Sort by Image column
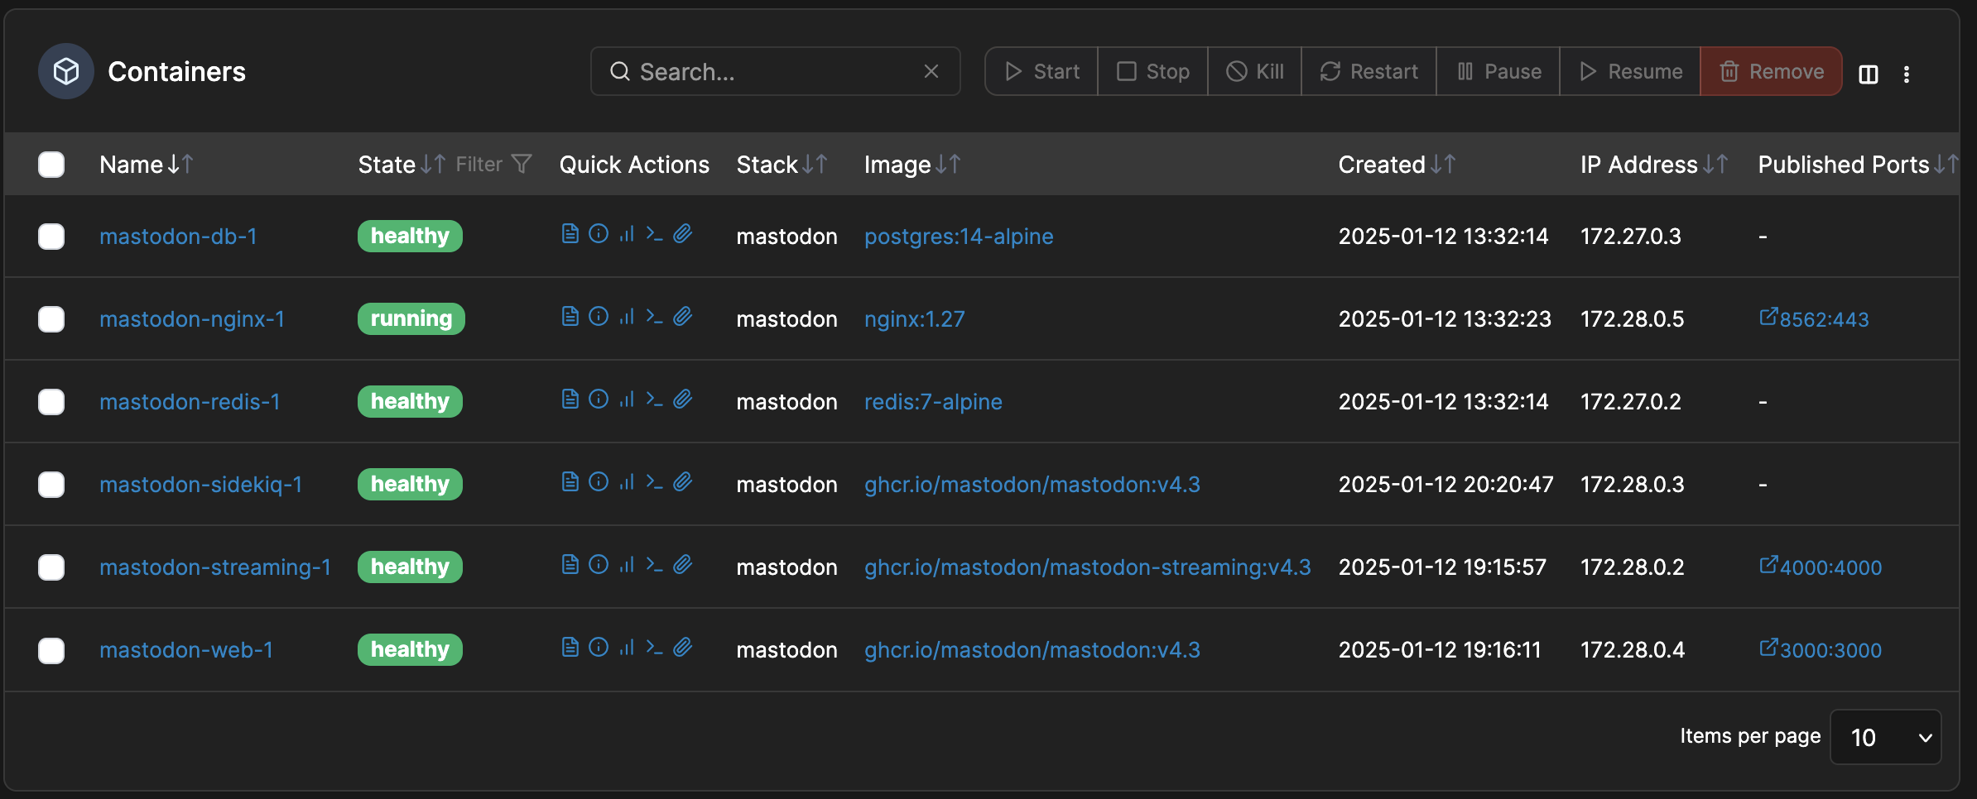Viewport: 1977px width, 799px height. pos(912,165)
